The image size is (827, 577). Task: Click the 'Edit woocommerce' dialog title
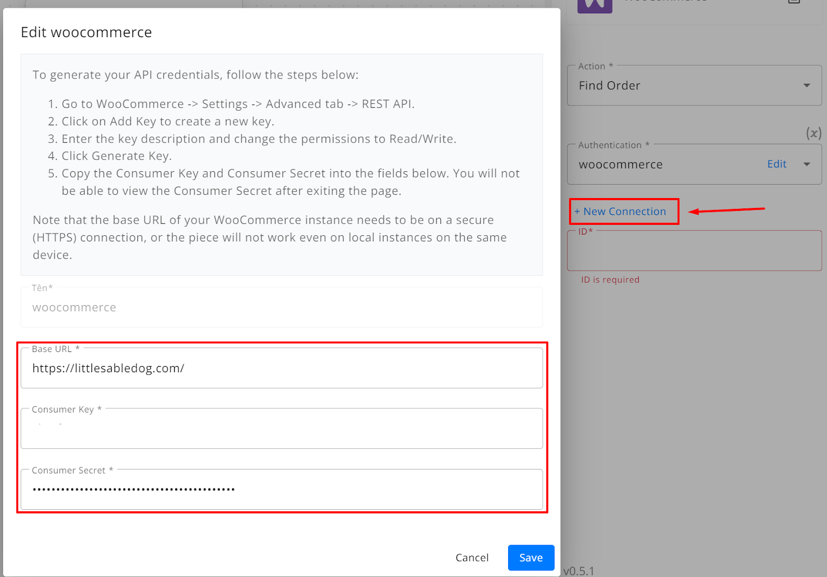pyautogui.click(x=86, y=32)
